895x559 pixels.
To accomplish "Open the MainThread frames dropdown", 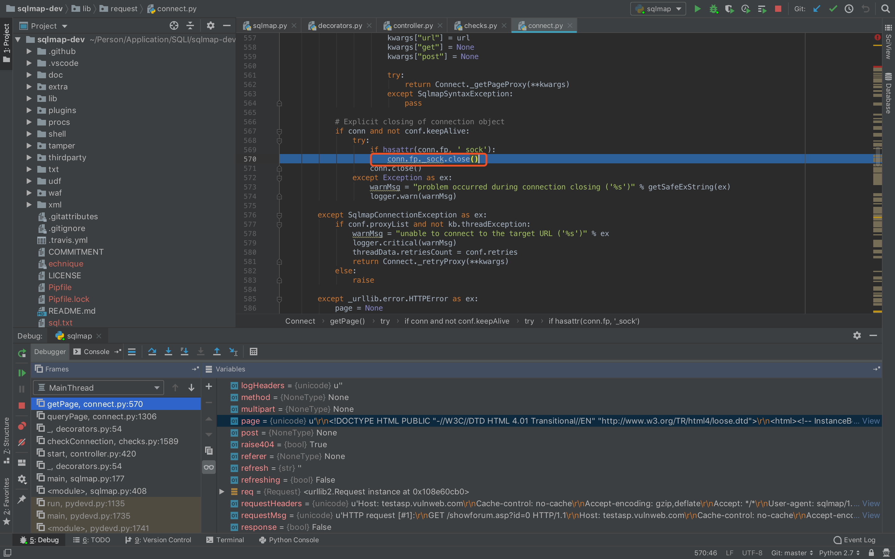I will (98, 388).
